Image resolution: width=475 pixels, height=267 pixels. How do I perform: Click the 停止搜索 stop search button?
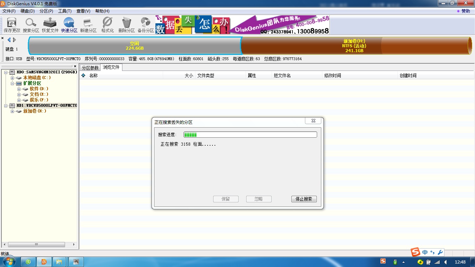click(x=304, y=199)
